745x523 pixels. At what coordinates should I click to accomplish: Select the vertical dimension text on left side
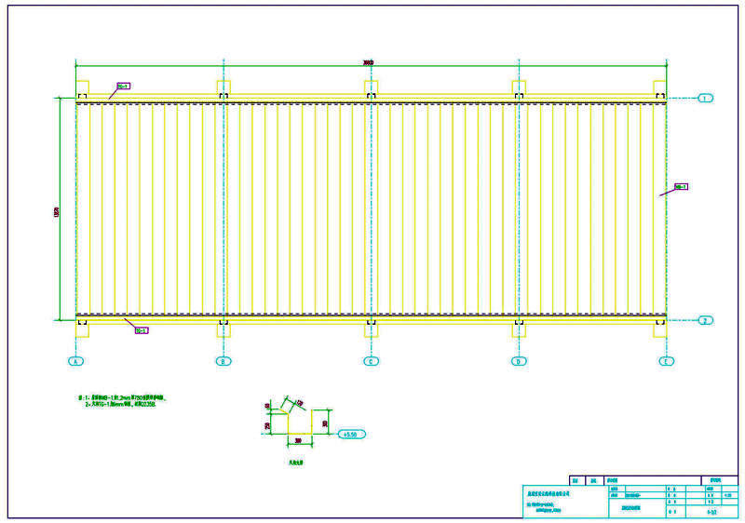pos(58,213)
